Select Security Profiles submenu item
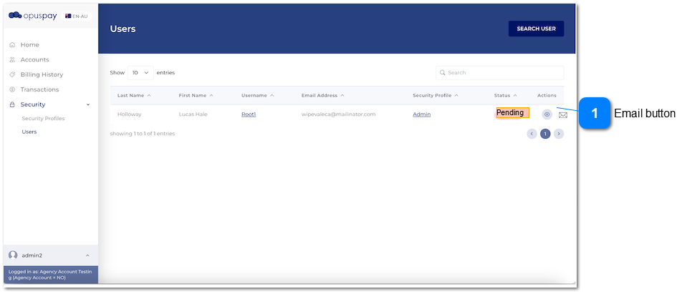Image resolution: width=687 pixels, height=294 pixels. tap(43, 118)
